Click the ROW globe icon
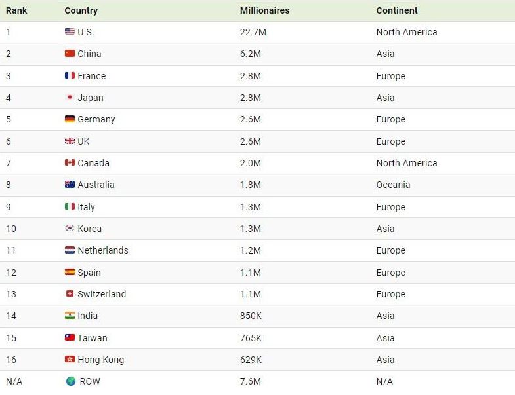The height and width of the screenshot is (395, 515). point(71,381)
